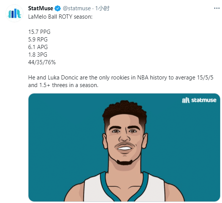Click the white jersey in the illustration
Image resolution: width=222 pixels, height=203 pixels.
pos(124,187)
